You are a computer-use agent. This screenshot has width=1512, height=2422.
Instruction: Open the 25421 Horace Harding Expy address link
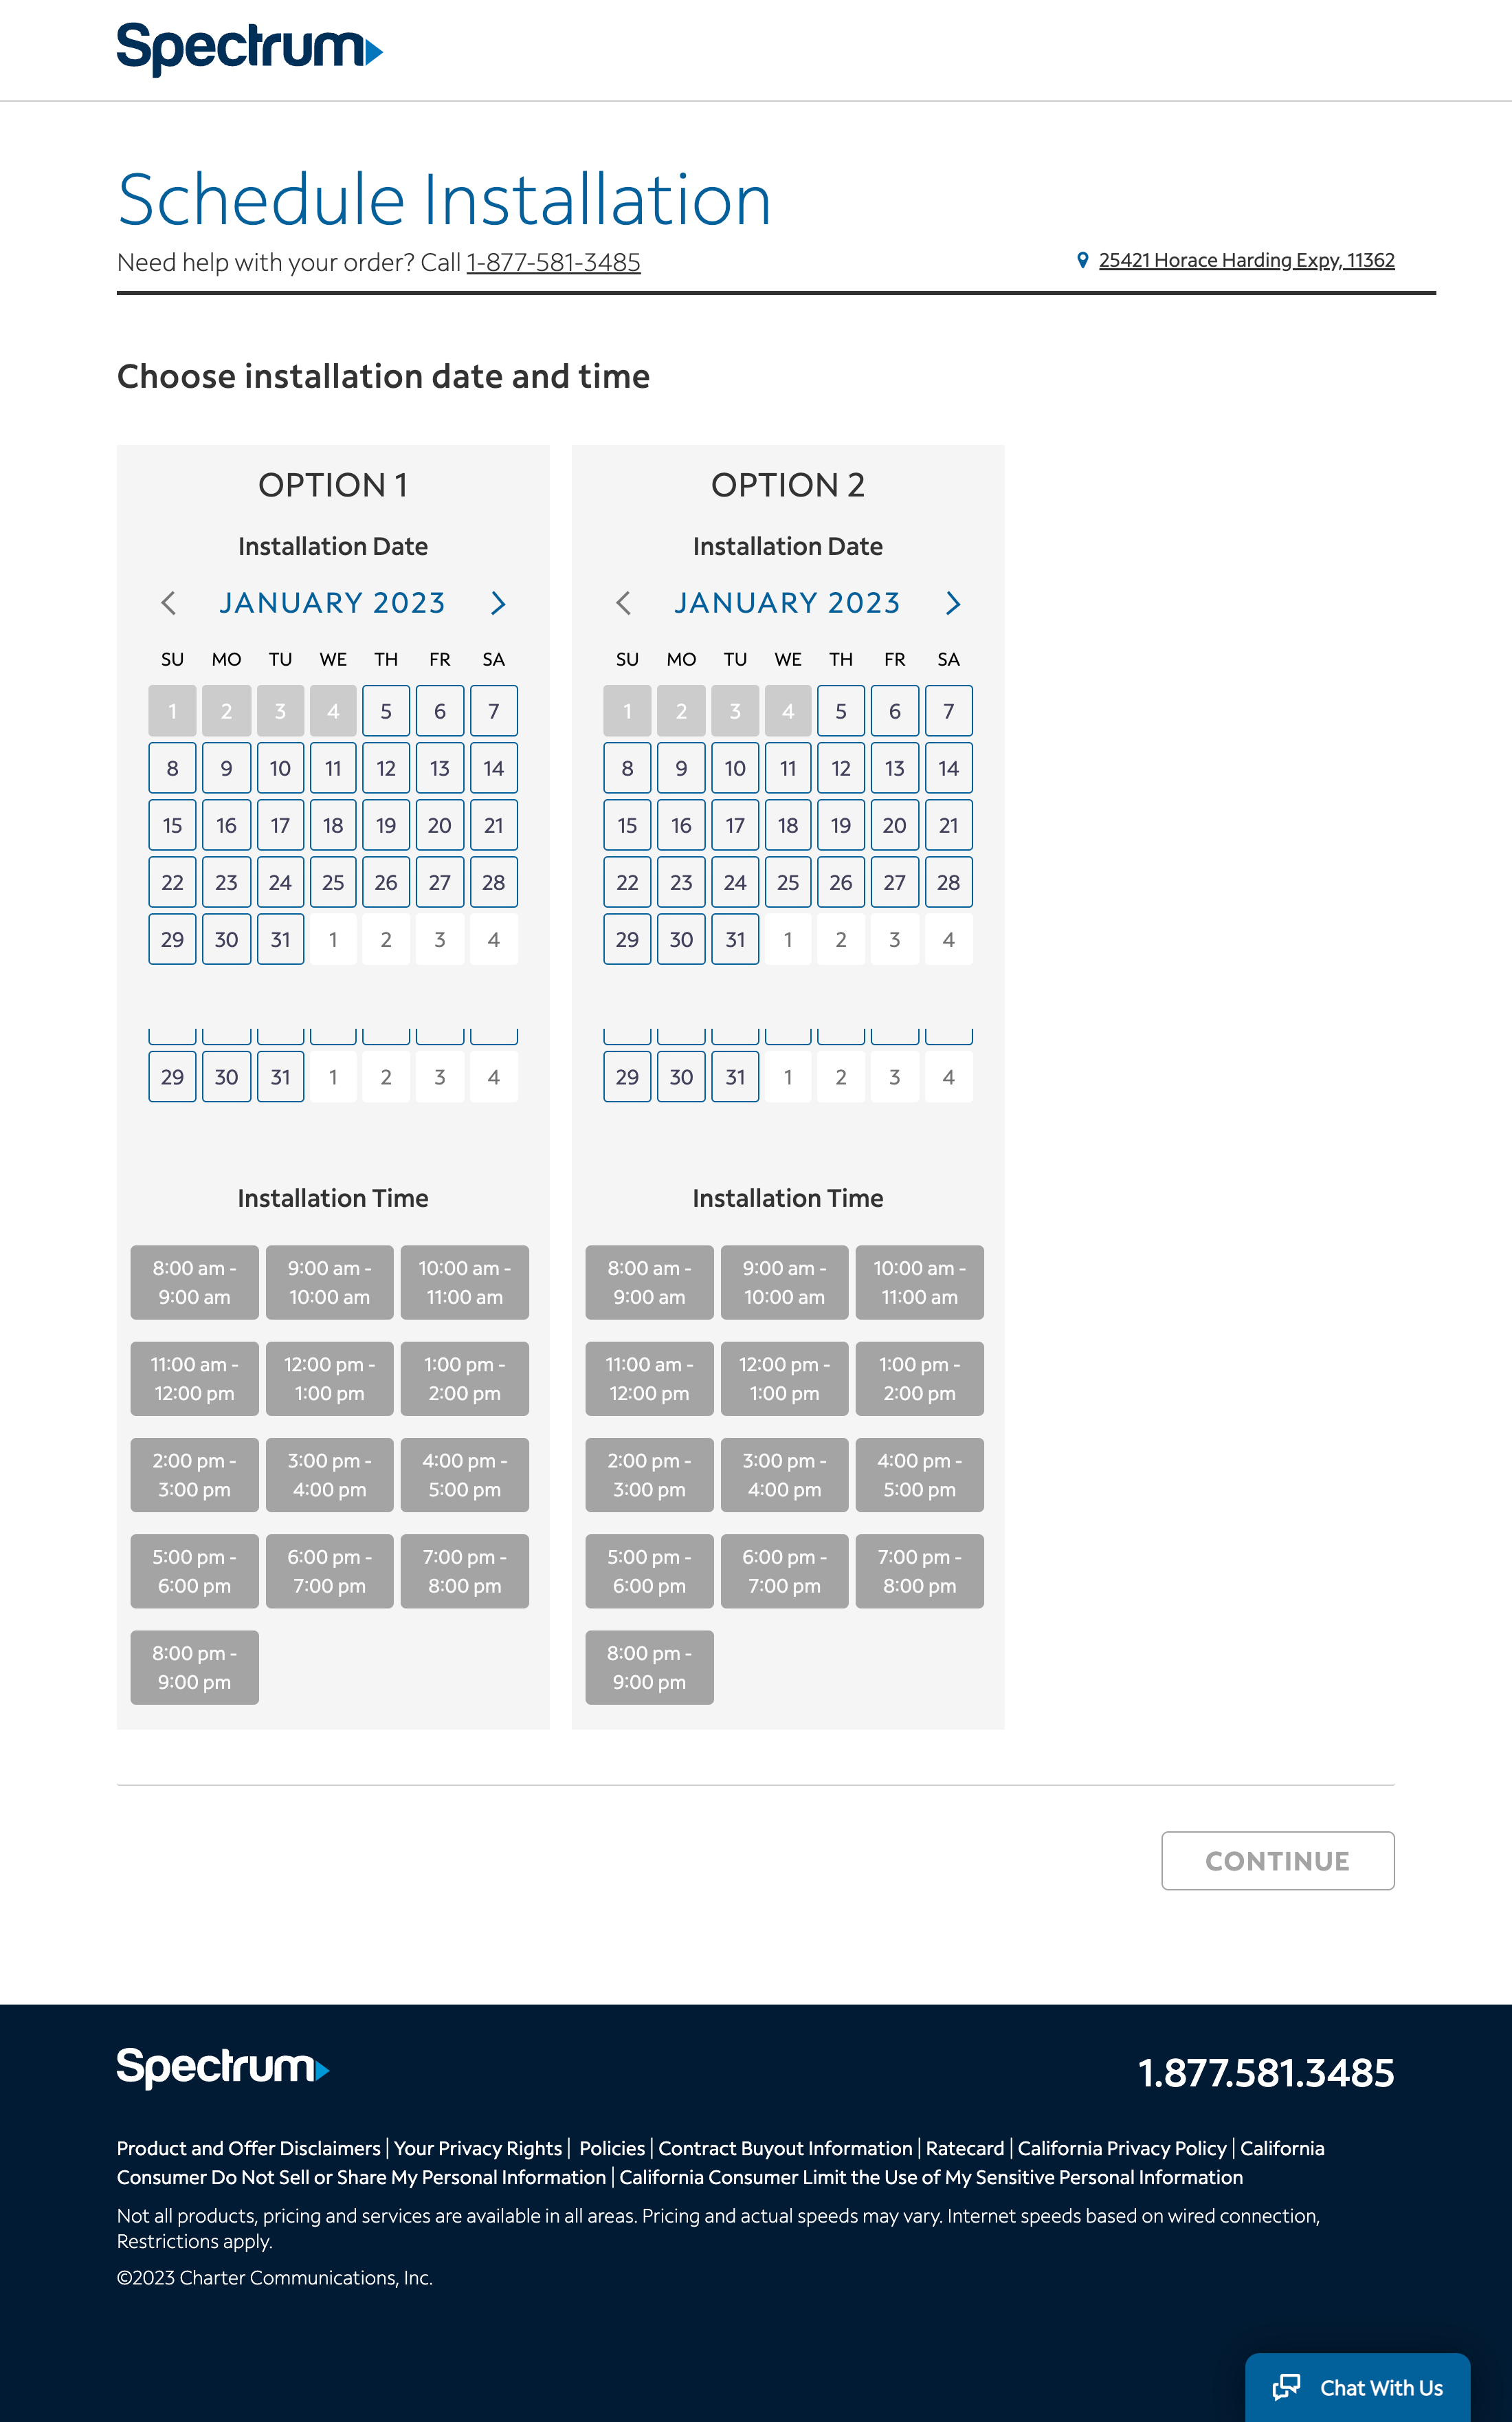pyautogui.click(x=1246, y=260)
